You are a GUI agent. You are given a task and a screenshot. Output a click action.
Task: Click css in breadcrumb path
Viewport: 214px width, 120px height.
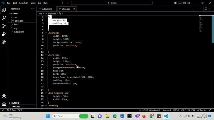40,14
